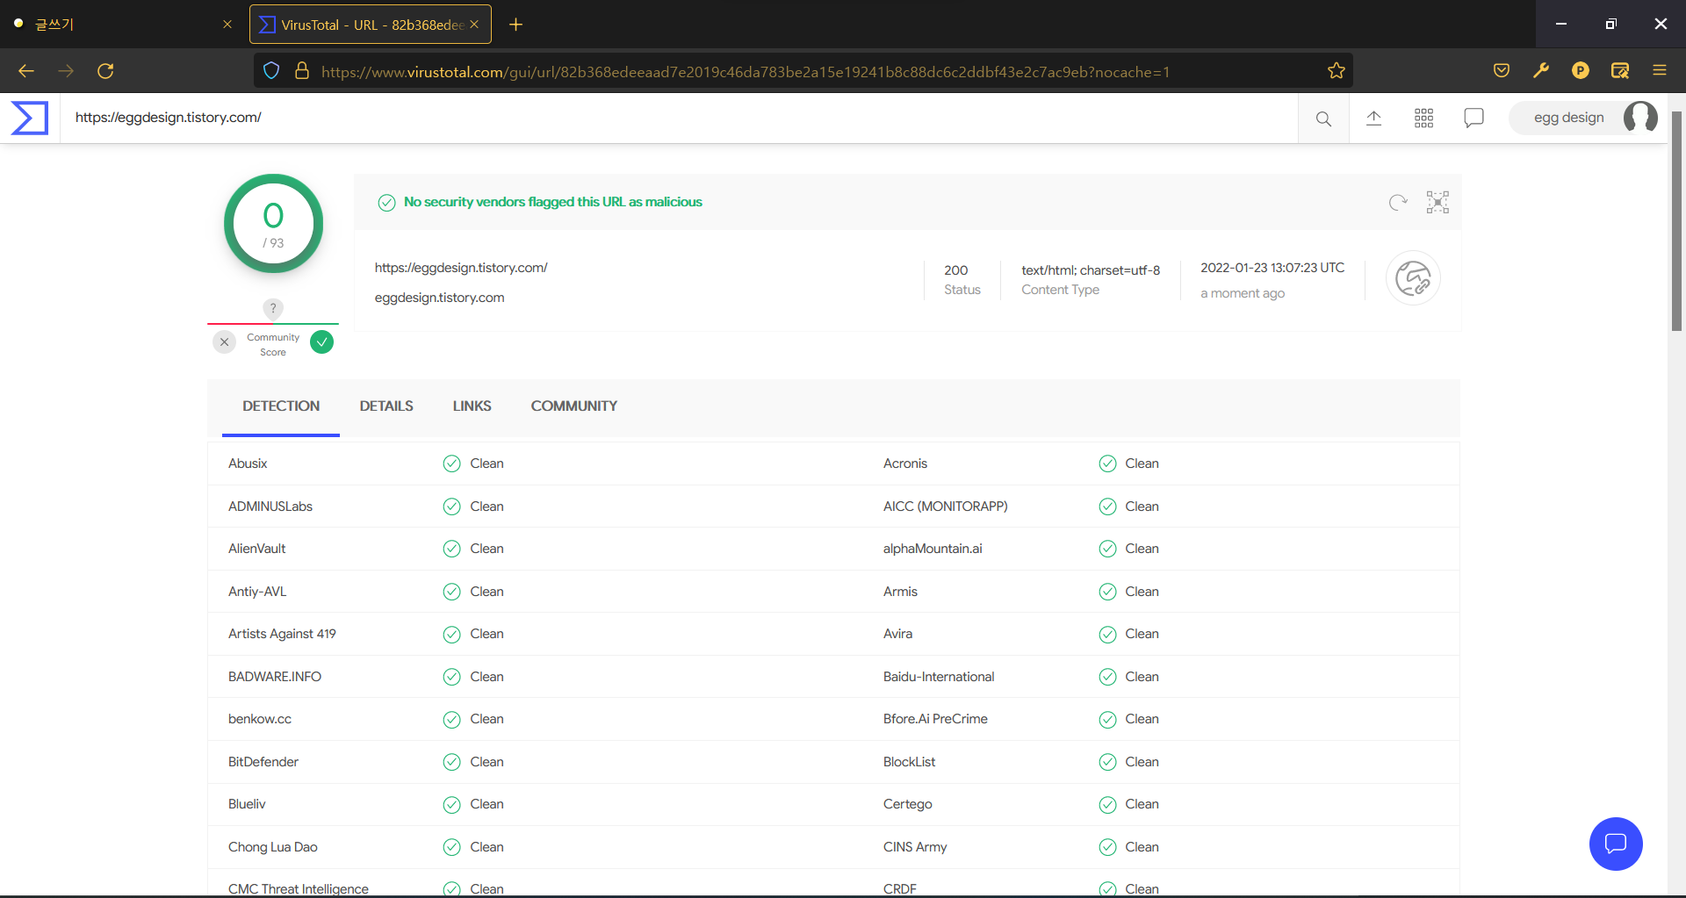The image size is (1686, 898).
Task: Click the ADMINUSLabs vendor name
Action: point(270,506)
